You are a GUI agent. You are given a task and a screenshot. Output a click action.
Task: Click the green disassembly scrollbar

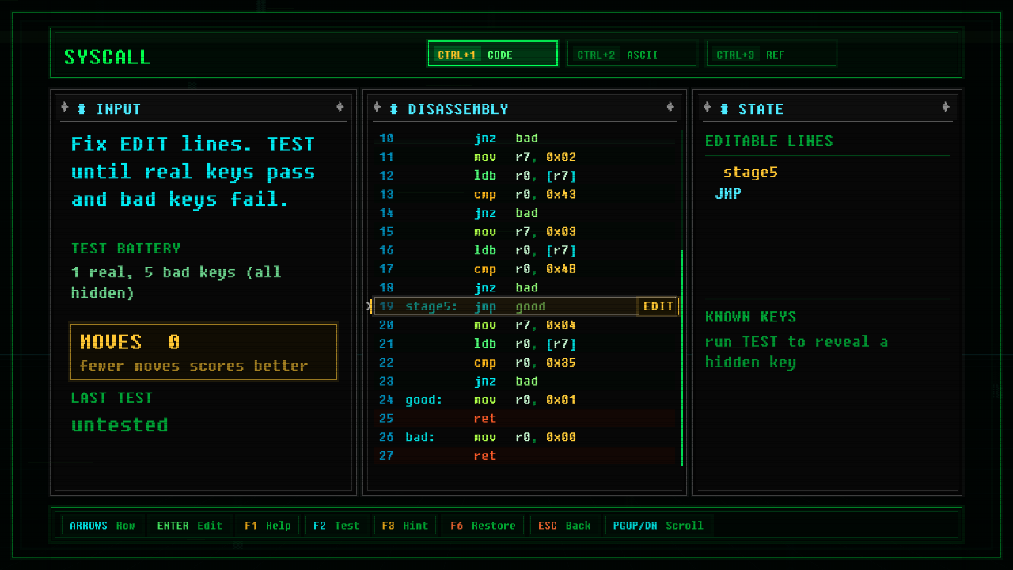pyautogui.click(x=681, y=358)
